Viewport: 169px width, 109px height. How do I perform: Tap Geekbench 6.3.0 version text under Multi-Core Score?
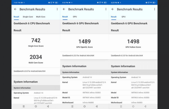pos(30,71)
